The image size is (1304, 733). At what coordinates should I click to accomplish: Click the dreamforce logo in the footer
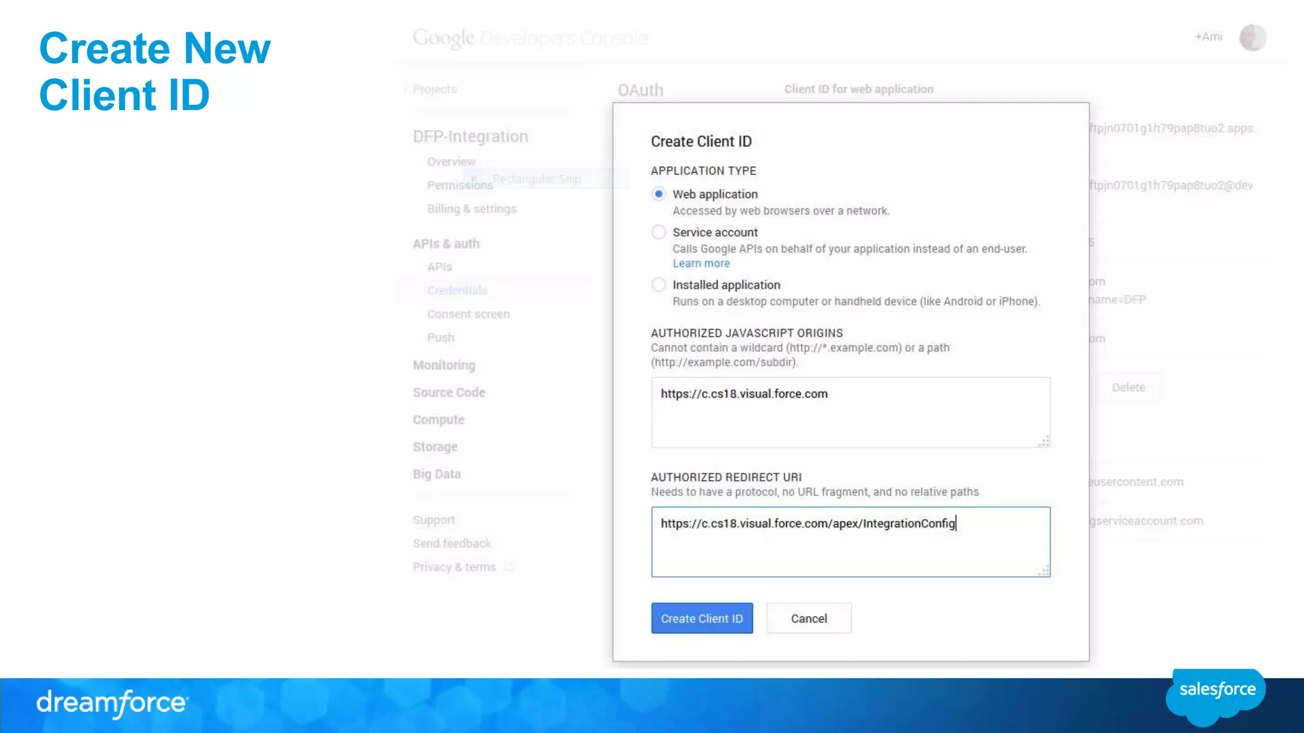coord(112,703)
